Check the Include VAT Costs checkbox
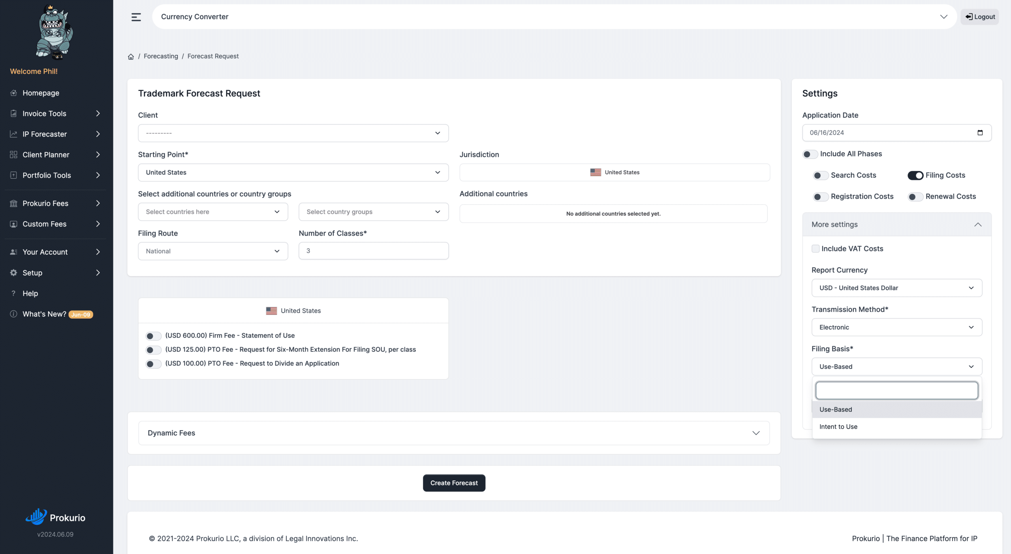Screen dimensions: 1011x554 816,249
